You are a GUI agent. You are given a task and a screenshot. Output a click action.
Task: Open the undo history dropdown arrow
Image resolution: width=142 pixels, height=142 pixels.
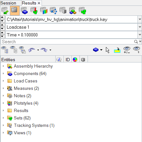[x=38, y=50]
